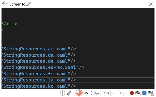Click the ScreenToGif title text

(x=20, y=4)
